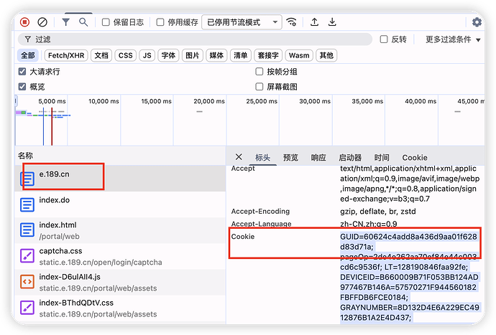Filter by JS requests
This screenshot has height=335, width=496.
pyautogui.click(x=147, y=55)
